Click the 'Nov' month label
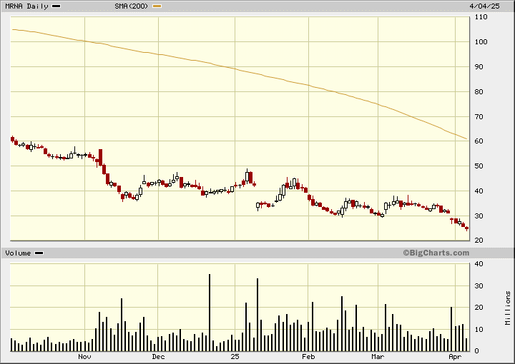This screenshot has width=515, height=364. pyautogui.click(x=84, y=356)
